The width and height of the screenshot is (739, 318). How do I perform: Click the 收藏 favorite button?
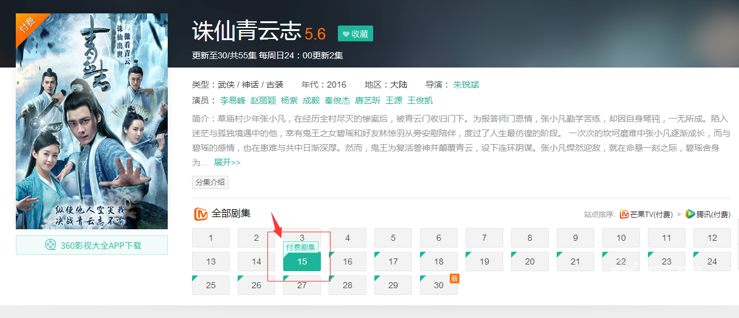click(x=356, y=33)
